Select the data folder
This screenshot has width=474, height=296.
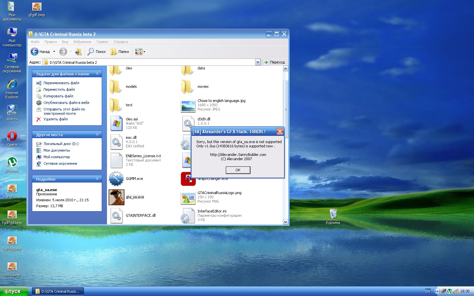click(188, 70)
